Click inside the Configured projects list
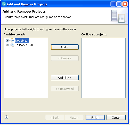 point(103,68)
